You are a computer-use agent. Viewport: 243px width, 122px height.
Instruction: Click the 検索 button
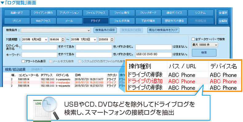[204, 53]
